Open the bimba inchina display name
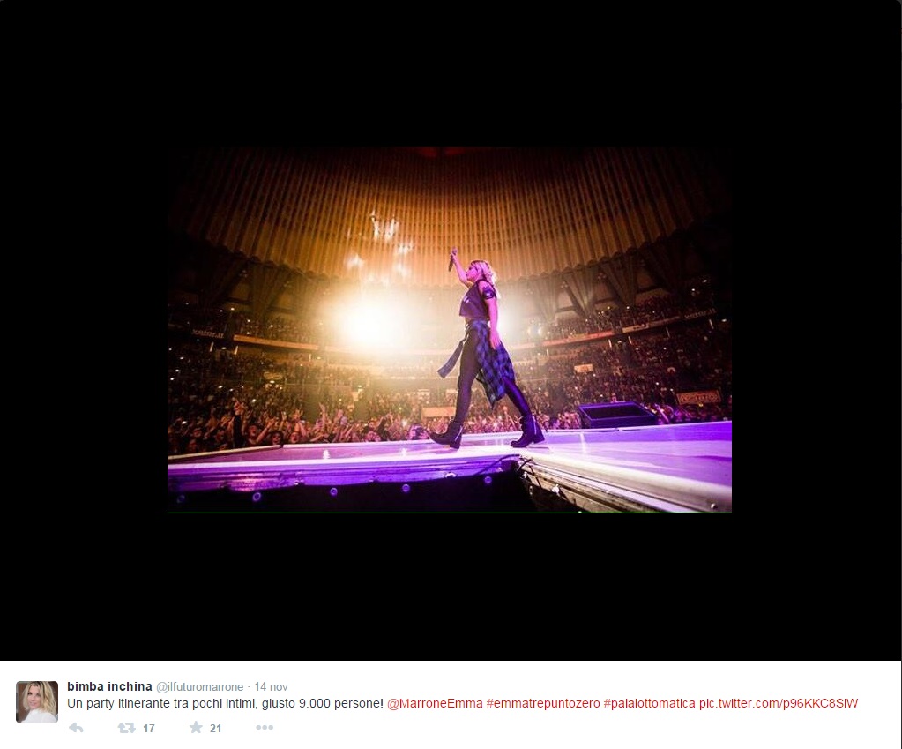 point(109,686)
